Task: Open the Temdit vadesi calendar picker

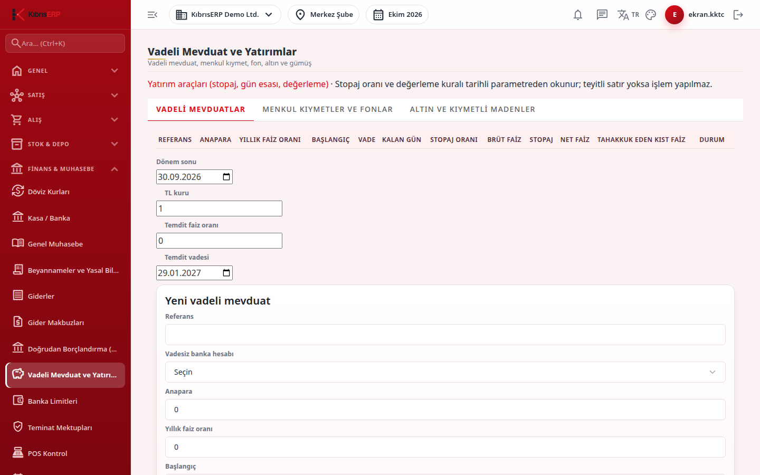Action: (x=226, y=273)
